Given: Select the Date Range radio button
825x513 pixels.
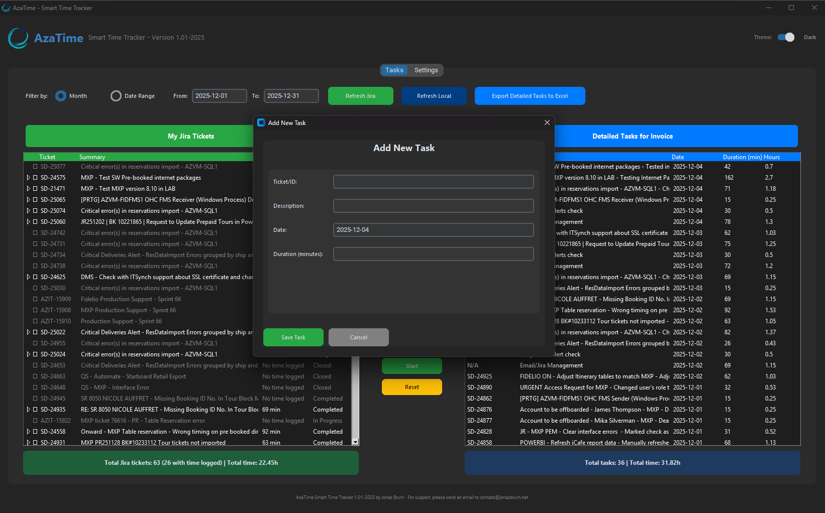Looking at the screenshot, I should pos(116,96).
